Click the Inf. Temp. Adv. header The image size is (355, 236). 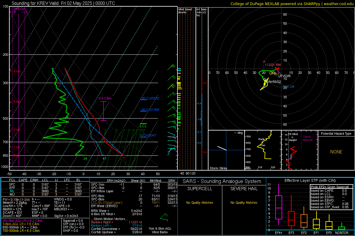(x=202, y=12)
